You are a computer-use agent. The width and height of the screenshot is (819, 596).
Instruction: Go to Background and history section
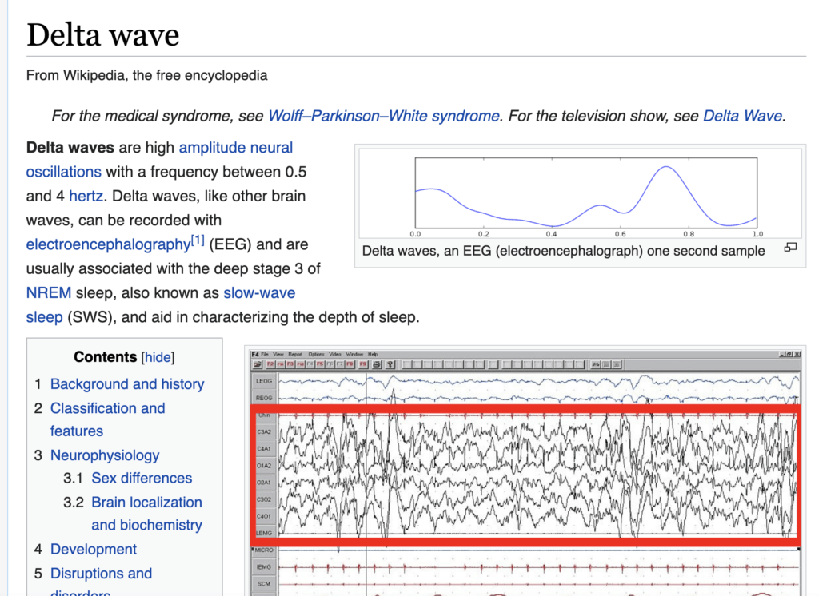[x=126, y=384]
